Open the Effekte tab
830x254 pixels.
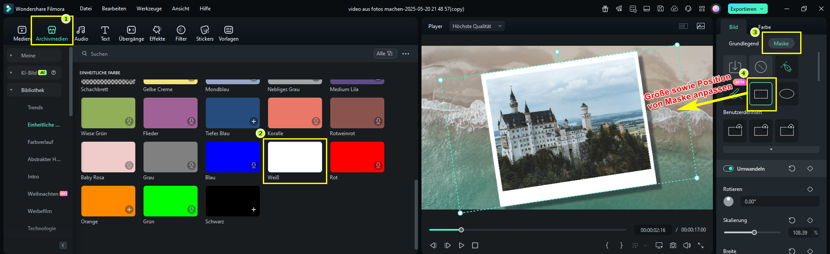(x=157, y=33)
